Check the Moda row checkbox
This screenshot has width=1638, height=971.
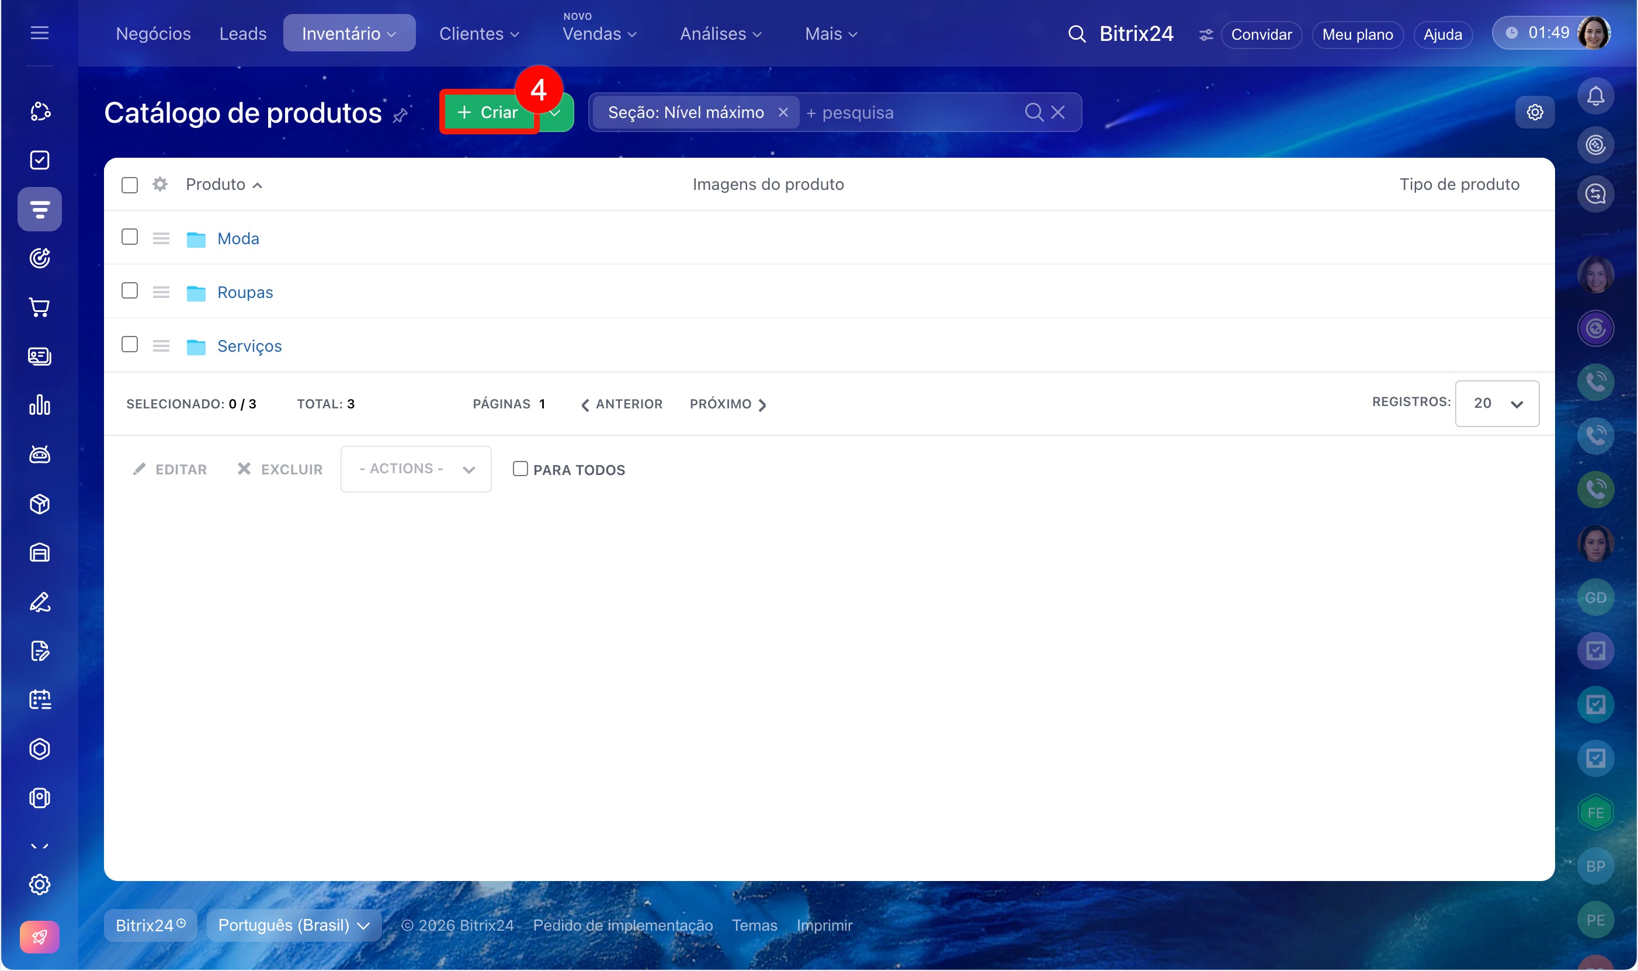tap(130, 237)
